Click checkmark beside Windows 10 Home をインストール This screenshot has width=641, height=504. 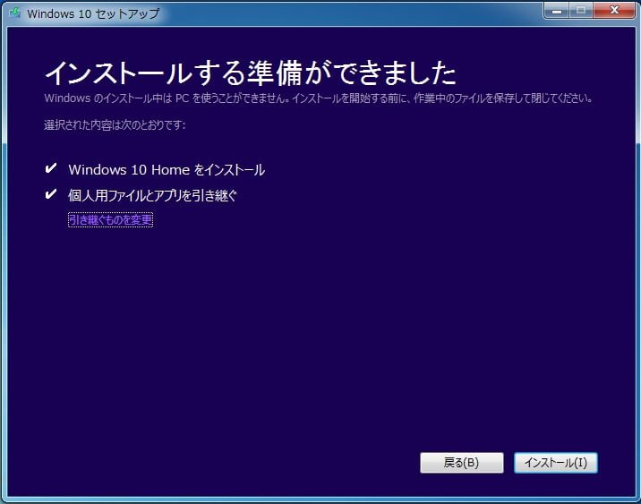coord(50,168)
